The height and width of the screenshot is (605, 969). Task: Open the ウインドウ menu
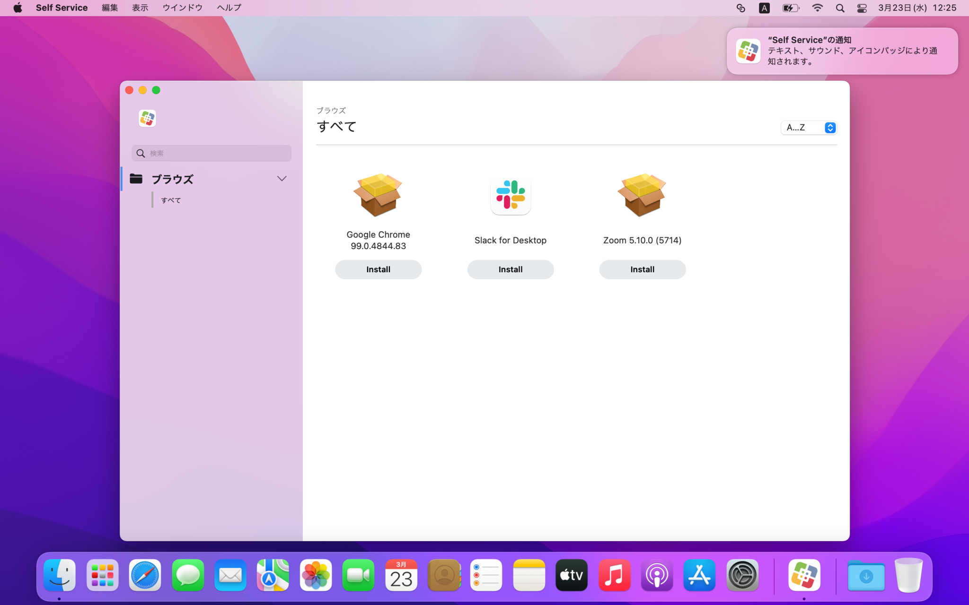pos(182,8)
